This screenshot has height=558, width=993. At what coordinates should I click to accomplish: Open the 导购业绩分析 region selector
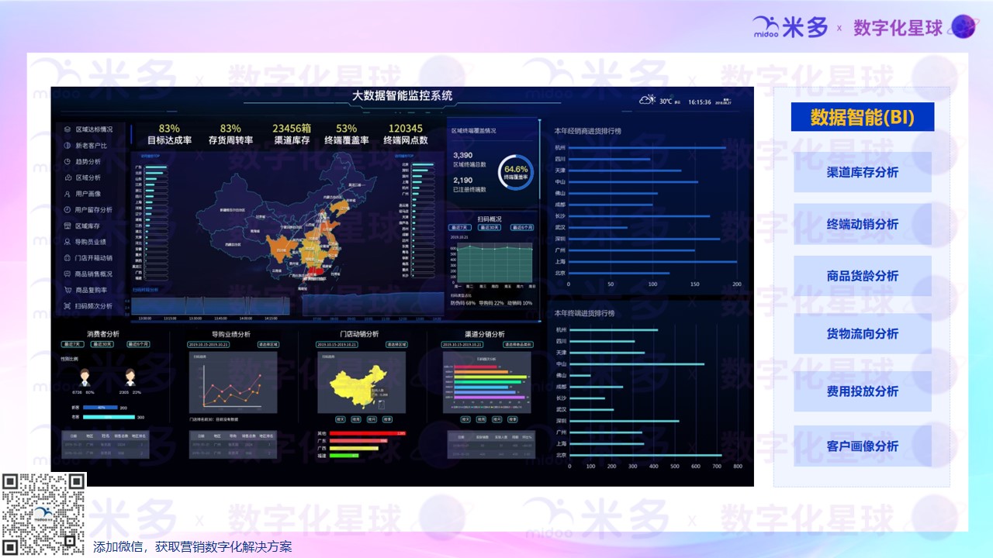click(268, 344)
